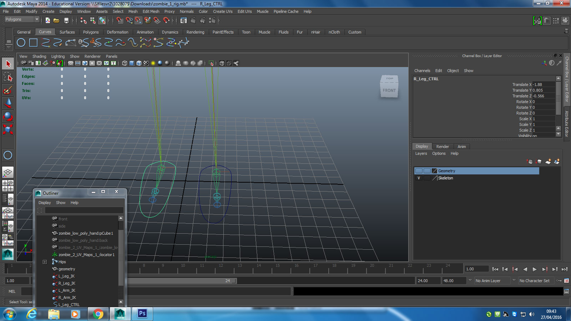Switch to the Render layer tab
This screenshot has width=571, height=321.
pos(443,147)
